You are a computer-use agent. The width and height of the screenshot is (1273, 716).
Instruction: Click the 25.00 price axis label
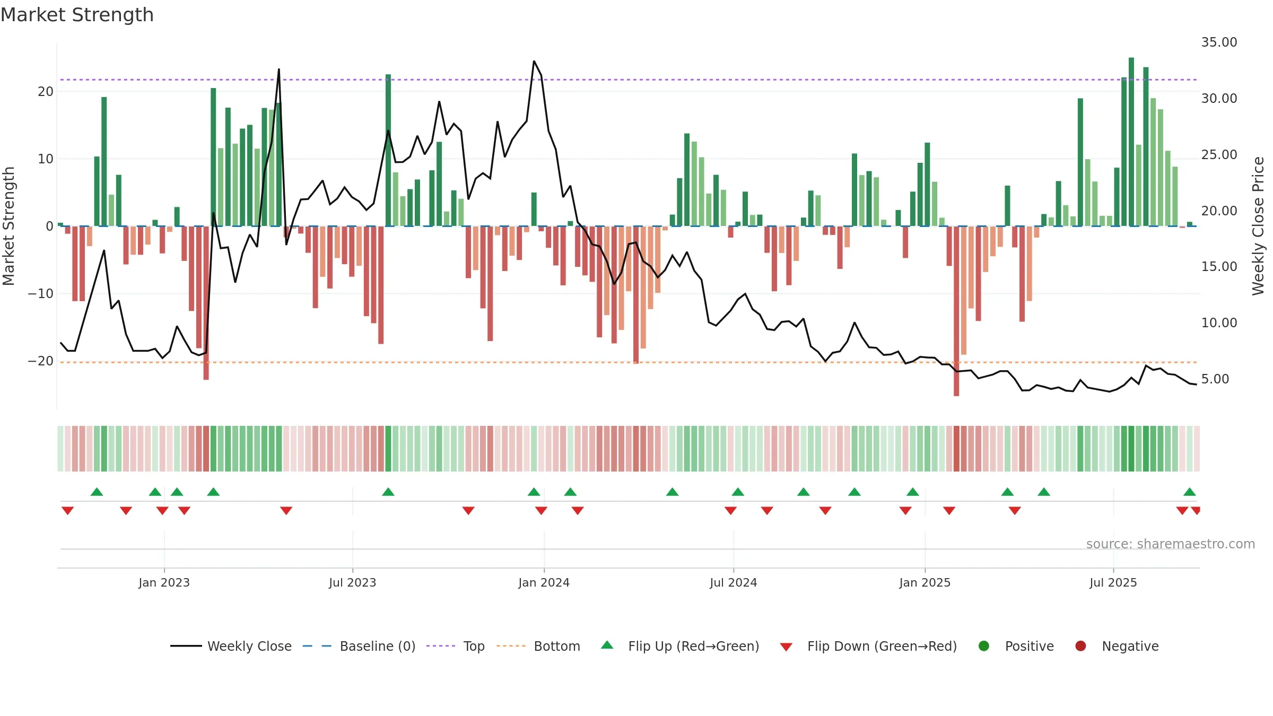1219,155
